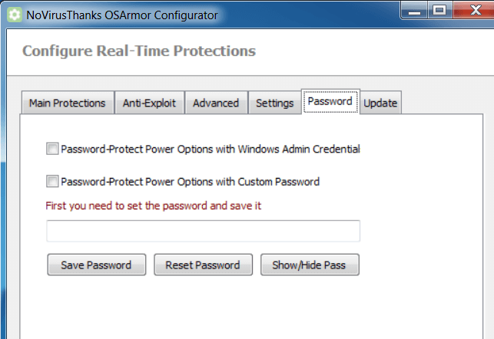This screenshot has width=494, height=339.
Task: Select the Settings tab
Action: coord(275,103)
